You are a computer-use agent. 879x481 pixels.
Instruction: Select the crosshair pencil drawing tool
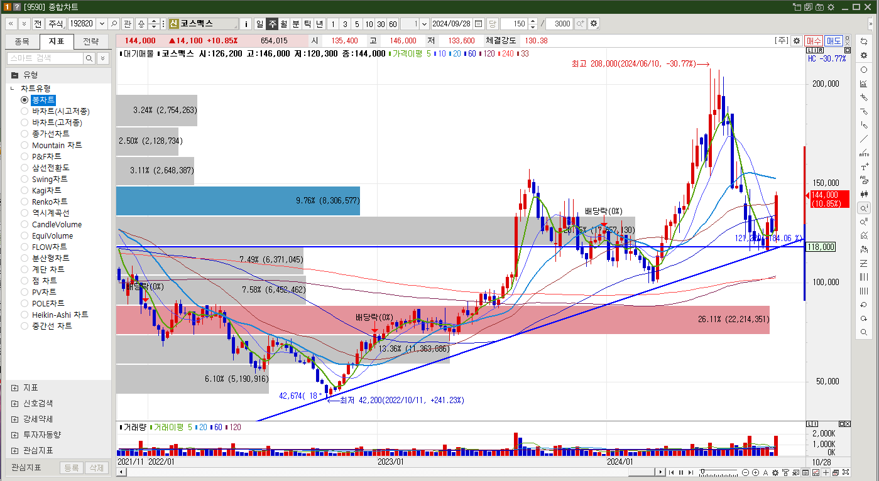[865, 98]
